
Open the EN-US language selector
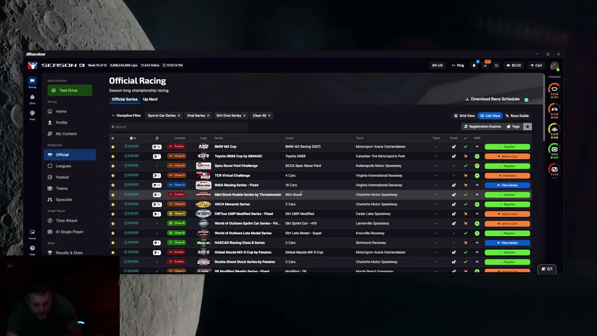[x=437, y=65]
